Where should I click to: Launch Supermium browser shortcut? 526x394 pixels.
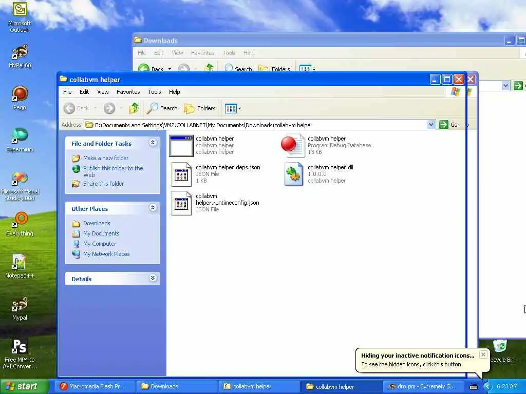pyautogui.click(x=20, y=140)
